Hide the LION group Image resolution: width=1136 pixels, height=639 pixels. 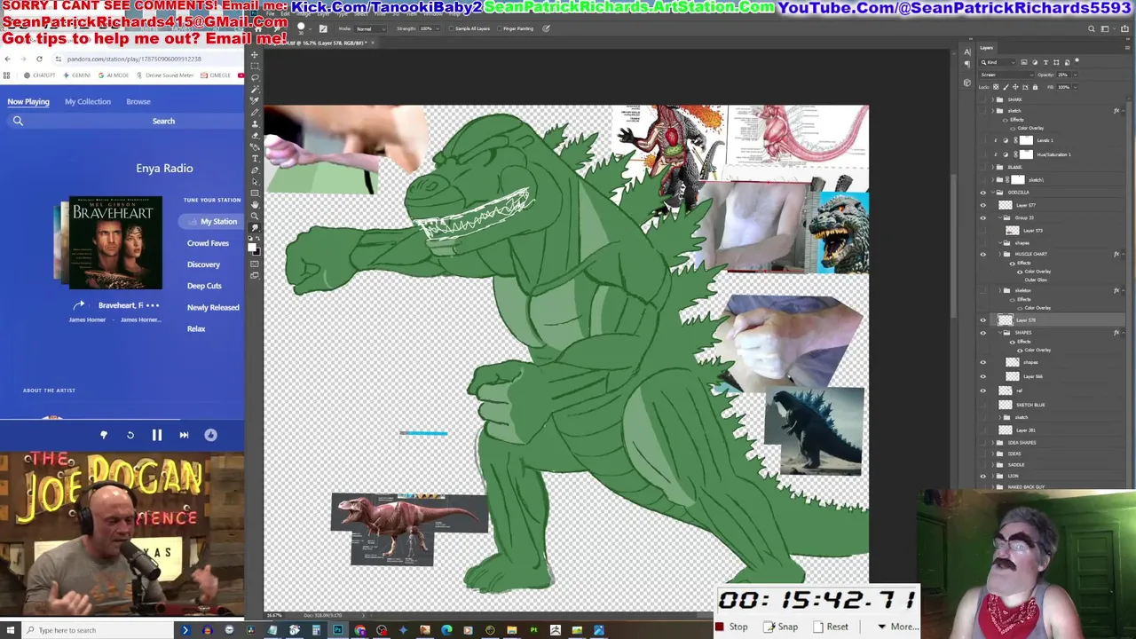[982, 476]
